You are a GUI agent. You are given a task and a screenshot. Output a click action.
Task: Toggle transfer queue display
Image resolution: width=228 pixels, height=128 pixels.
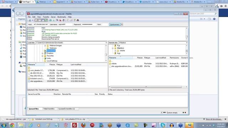46,20
